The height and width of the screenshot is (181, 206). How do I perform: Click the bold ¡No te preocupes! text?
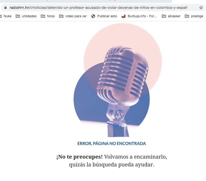point(79,157)
